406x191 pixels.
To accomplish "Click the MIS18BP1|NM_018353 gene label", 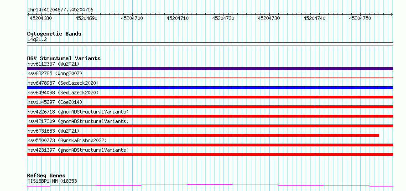I will [x=52, y=181].
